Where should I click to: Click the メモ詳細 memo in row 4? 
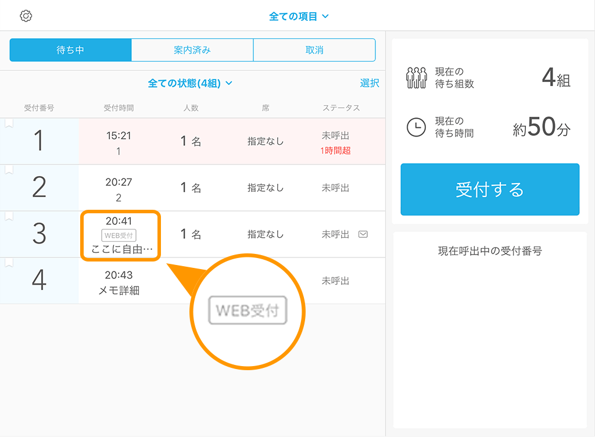coord(119,291)
